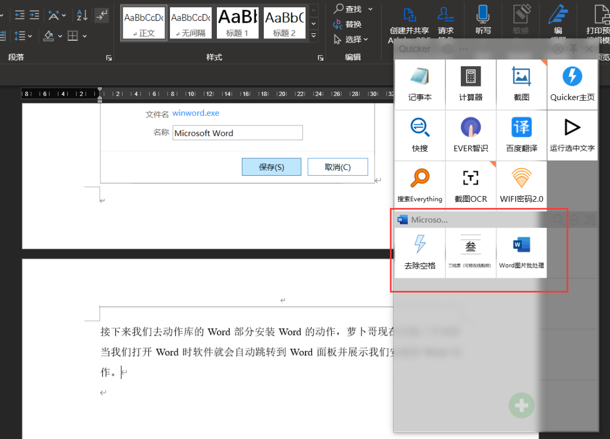The image size is (610, 439).
Task: Open 百度翻译 translate action
Action: point(521,135)
